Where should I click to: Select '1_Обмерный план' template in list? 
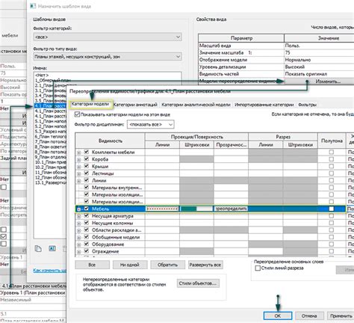coord(53,80)
